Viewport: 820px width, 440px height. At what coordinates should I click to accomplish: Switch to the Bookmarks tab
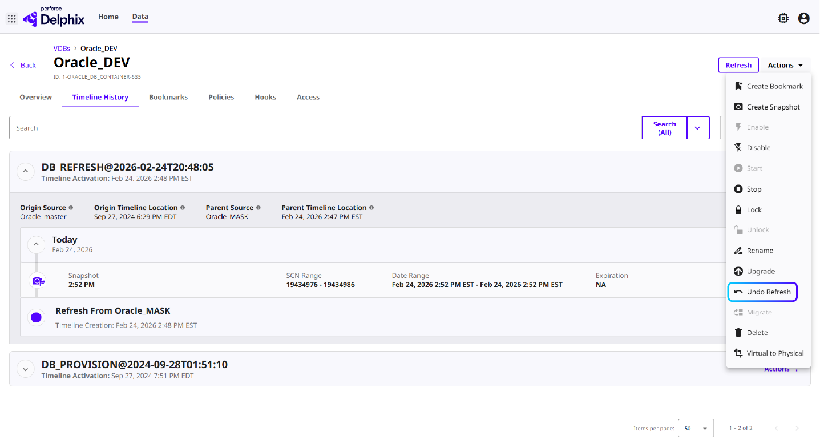click(168, 97)
